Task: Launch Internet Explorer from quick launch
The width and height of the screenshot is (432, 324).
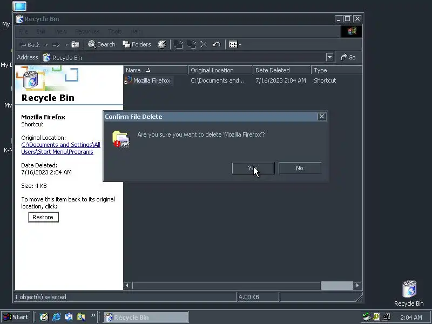Action: [56, 317]
